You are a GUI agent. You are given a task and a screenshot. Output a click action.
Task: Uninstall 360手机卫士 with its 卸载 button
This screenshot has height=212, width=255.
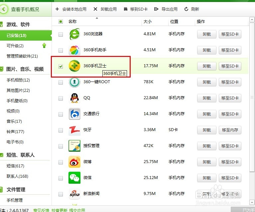207,66
